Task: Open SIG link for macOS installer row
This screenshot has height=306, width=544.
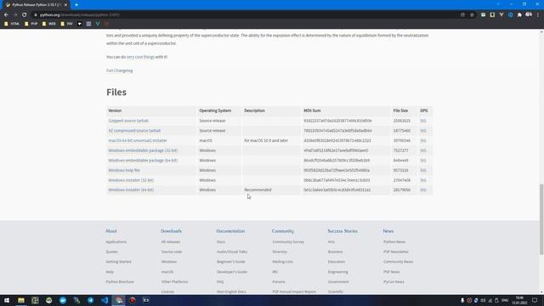Action: pos(423,140)
